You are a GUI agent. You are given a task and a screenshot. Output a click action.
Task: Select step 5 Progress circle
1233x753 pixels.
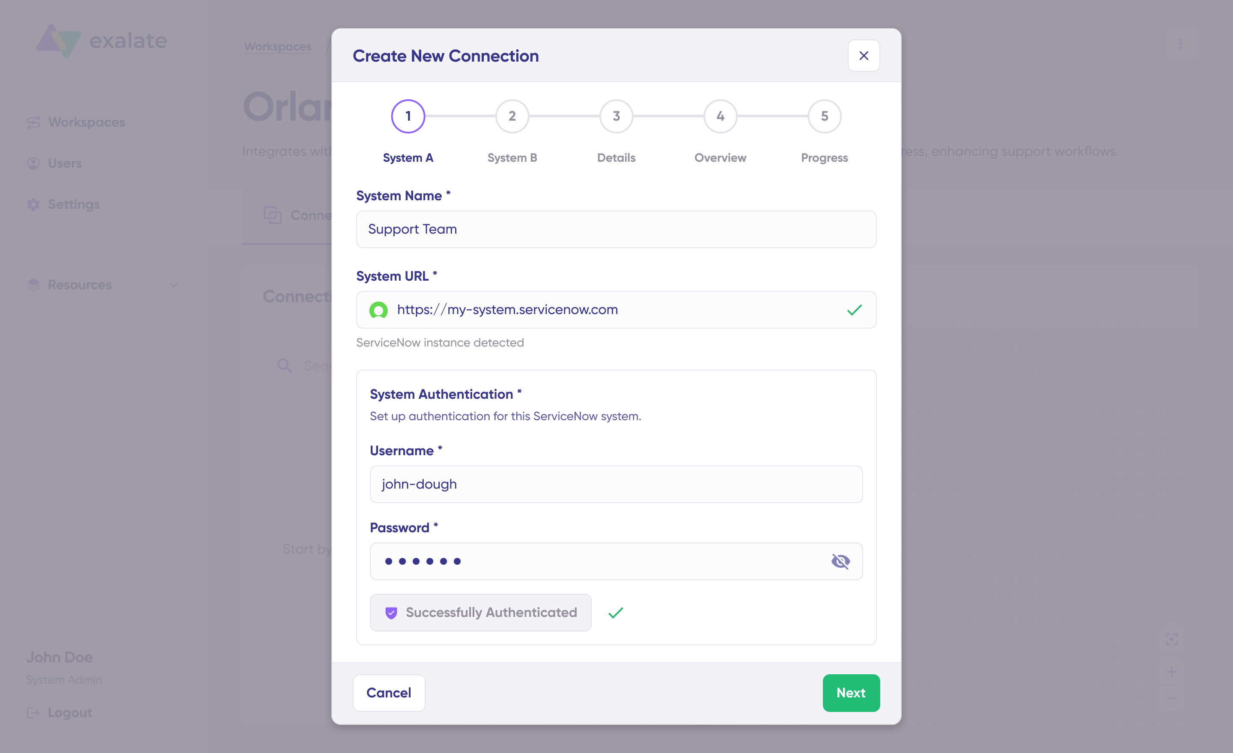[x=824, y=116]
